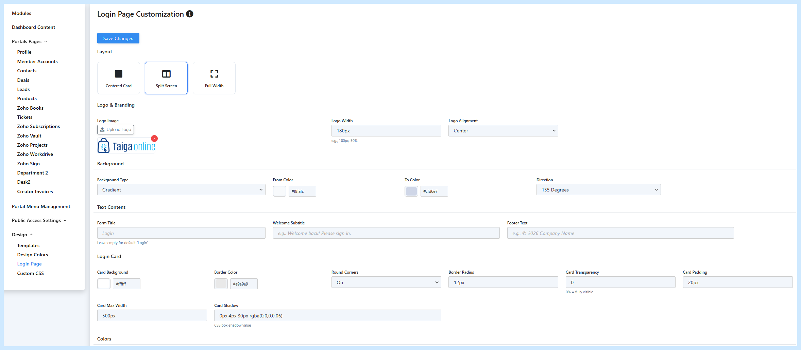Screen dimensions: 801x350
Task: Switch to Design Colors page
Action: pyautogui.click(x=32, y=254)
